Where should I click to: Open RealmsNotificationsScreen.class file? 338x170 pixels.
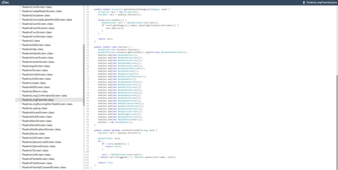pos(41,129)
